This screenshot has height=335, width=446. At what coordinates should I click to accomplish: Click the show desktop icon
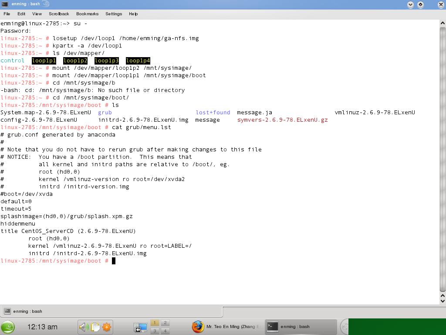click(x=141, y=328)
